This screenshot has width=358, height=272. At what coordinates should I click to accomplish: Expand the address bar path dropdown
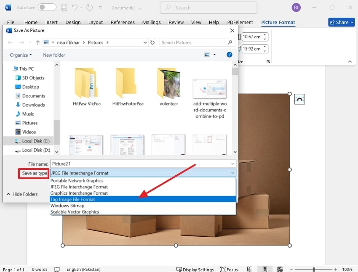tap(145, 42)
